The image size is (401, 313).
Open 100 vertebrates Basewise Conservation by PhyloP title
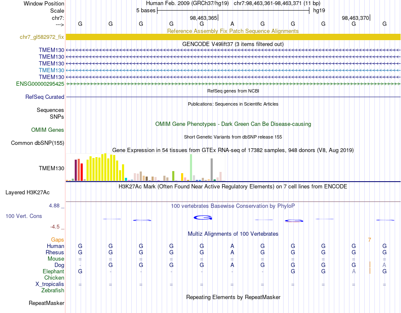coord(233,206)
